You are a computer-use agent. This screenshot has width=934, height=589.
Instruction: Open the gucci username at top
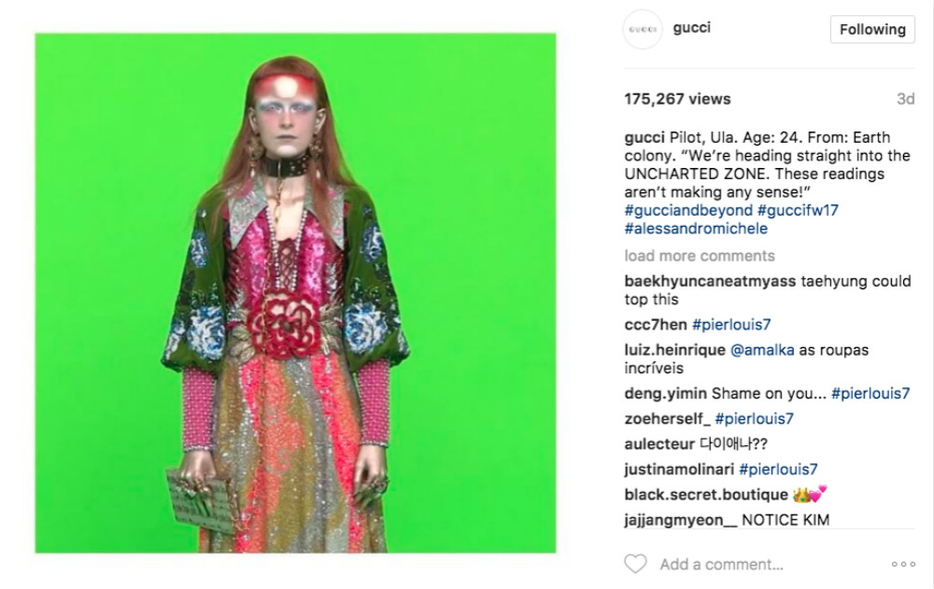click(x=691, y=28)
